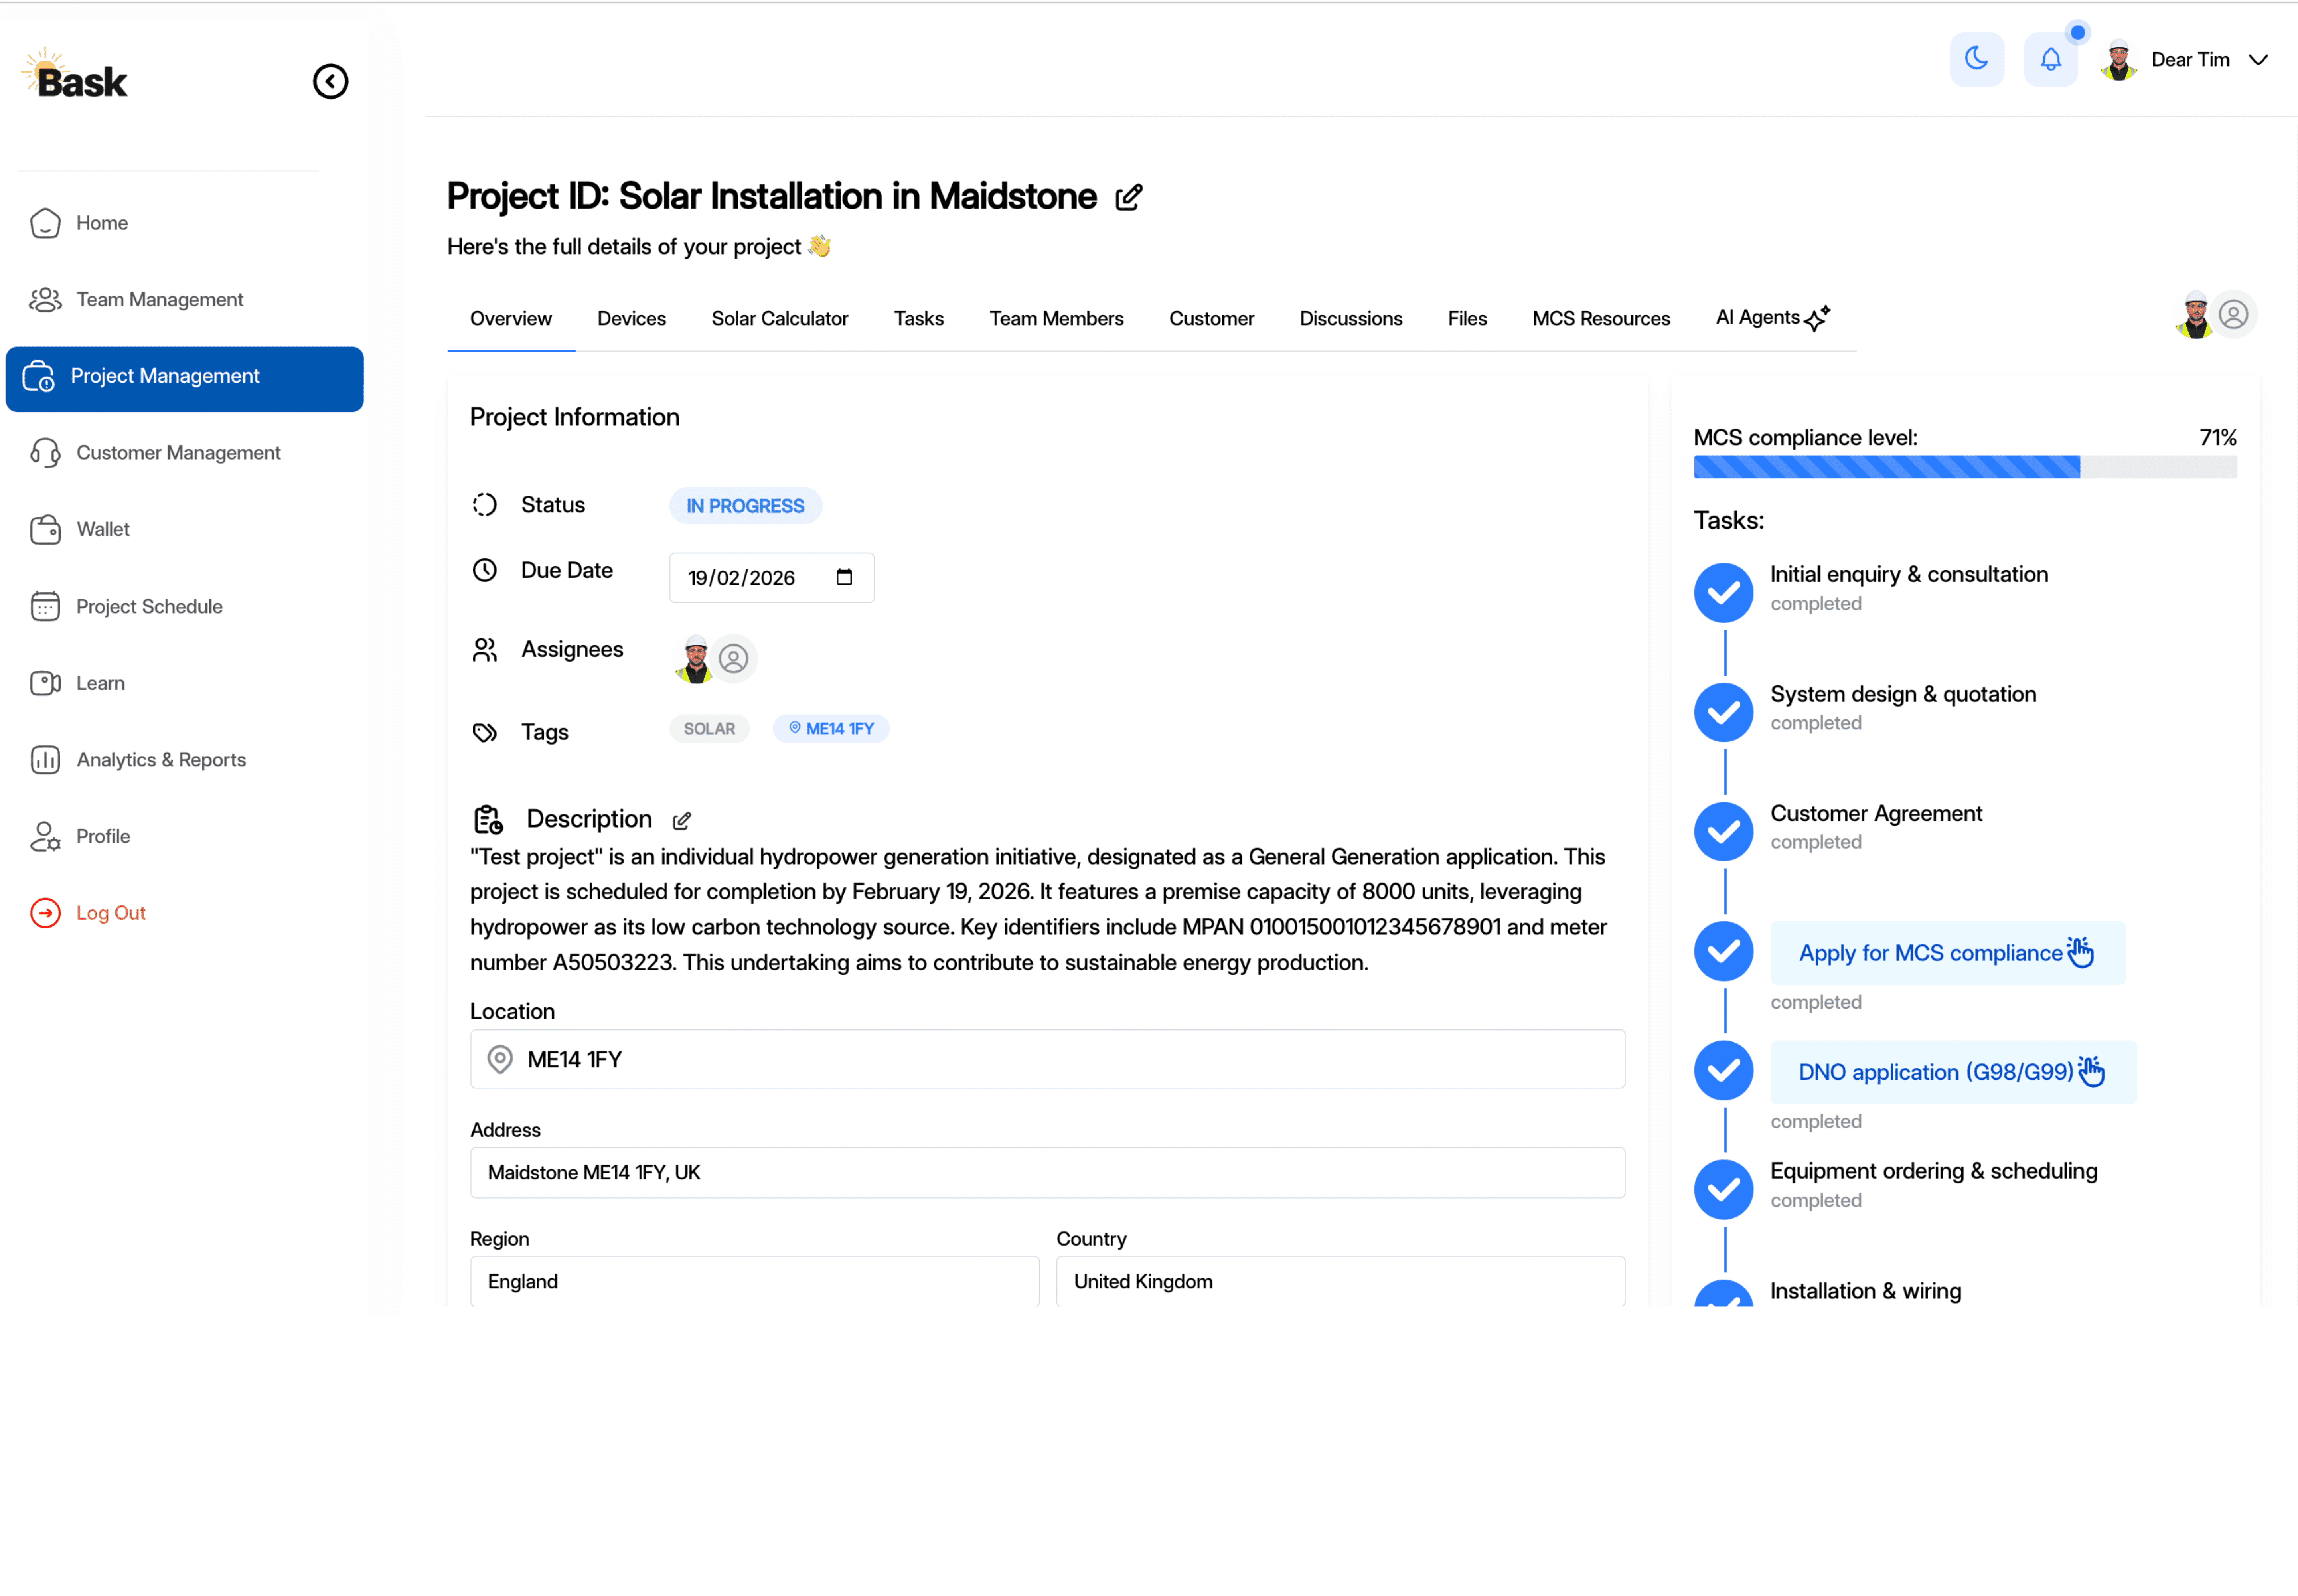Click the ME14 1FY location tag
2298x1596 pixels.
[x=831, y=729]
